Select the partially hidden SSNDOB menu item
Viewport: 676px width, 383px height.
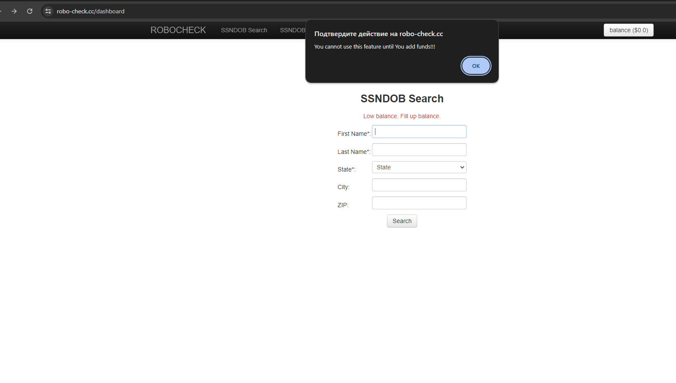pos(292,30)
